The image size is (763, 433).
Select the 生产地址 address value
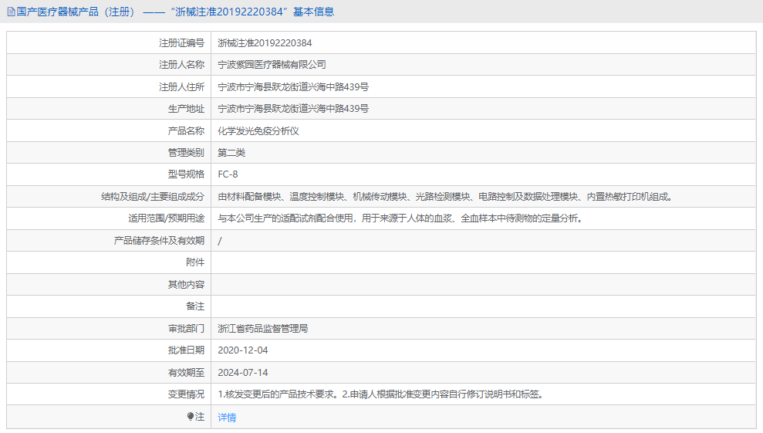[293, 109]
